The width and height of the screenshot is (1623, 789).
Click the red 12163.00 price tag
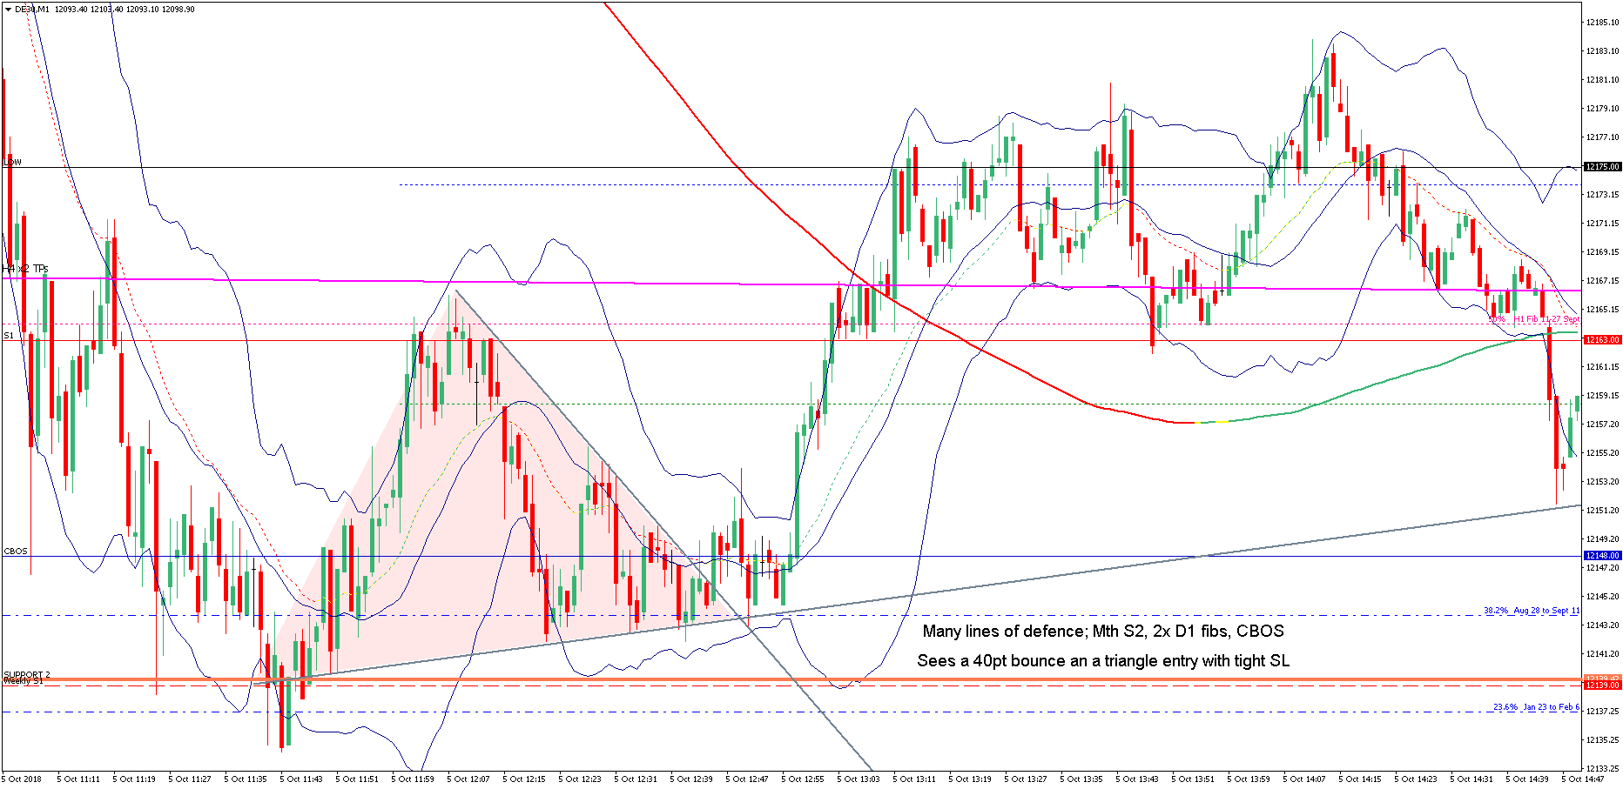(x=1601, y=340)
